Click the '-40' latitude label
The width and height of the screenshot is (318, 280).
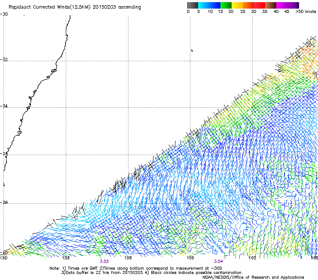coord(4,253)
